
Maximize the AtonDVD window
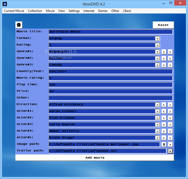pos(171,3)
